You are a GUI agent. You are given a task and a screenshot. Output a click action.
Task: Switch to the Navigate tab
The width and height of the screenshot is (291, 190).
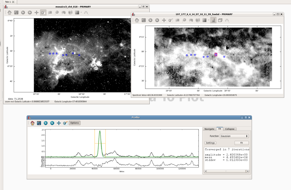click(x=209, y=129)
